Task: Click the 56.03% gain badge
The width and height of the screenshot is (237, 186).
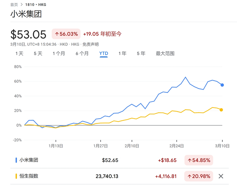Action: tap(66, 34)
